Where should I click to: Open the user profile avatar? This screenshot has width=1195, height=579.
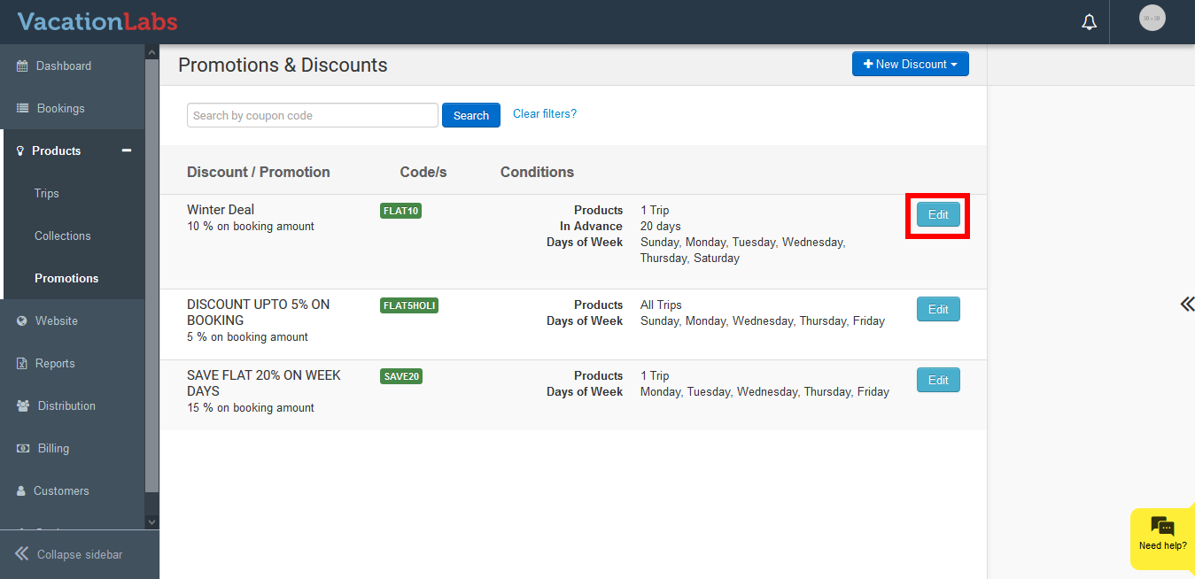coord(1152,18)
